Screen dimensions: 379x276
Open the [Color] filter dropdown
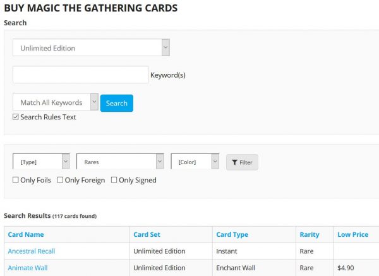point(195,162)
